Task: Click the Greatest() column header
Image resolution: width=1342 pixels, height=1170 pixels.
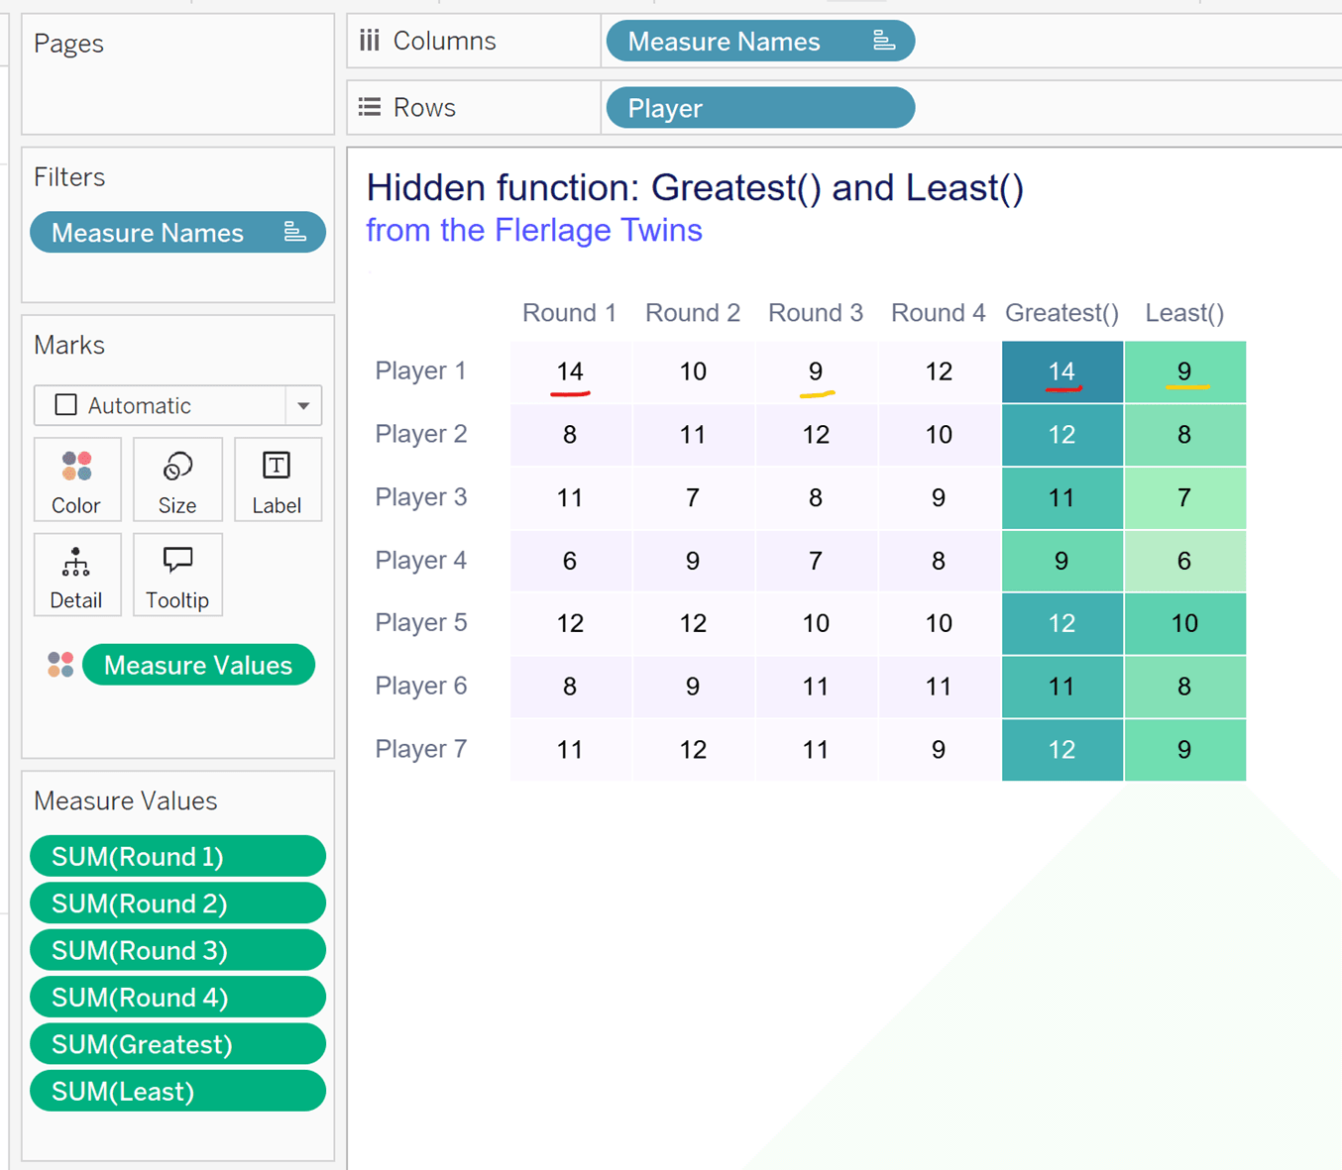Action: 1062,313
